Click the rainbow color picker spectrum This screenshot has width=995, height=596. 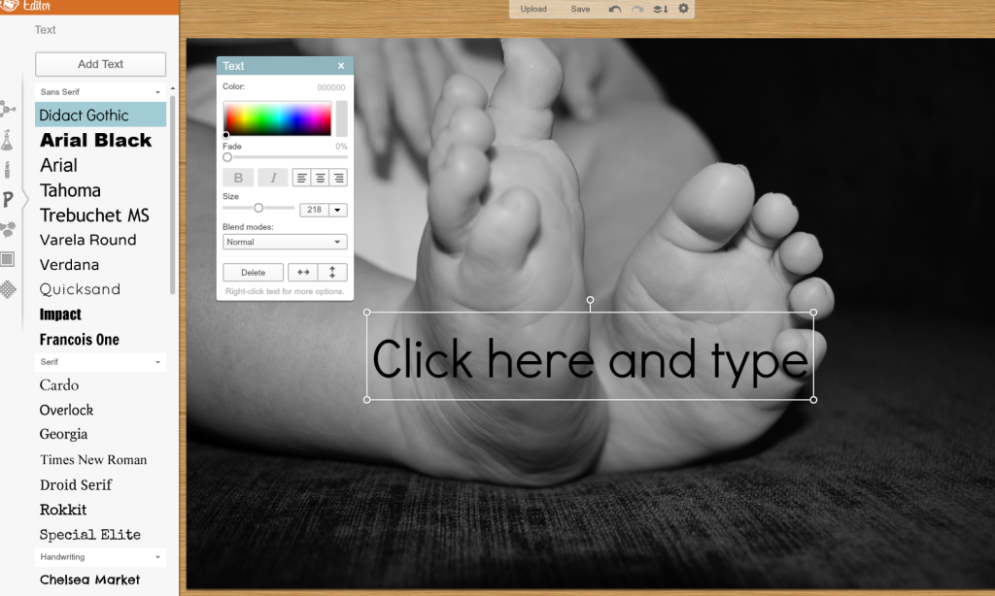277,118
